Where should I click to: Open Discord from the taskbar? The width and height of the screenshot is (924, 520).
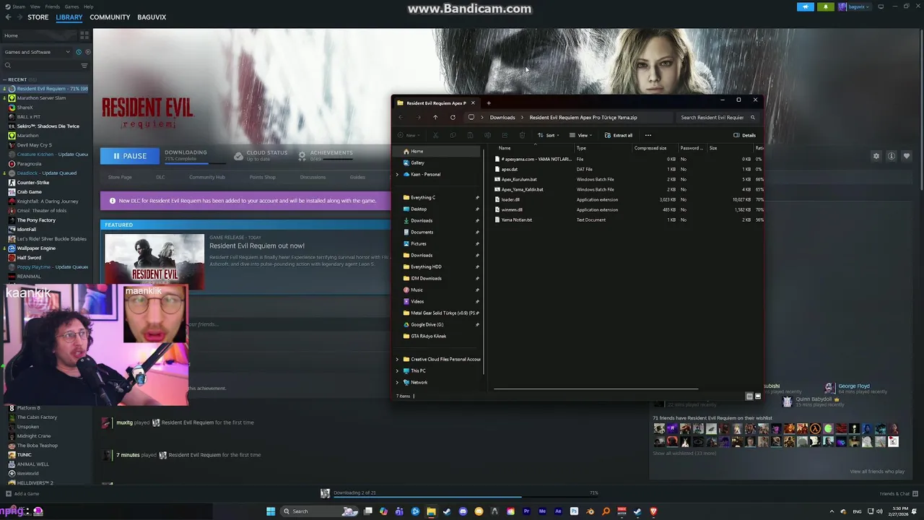pos(463,511)
